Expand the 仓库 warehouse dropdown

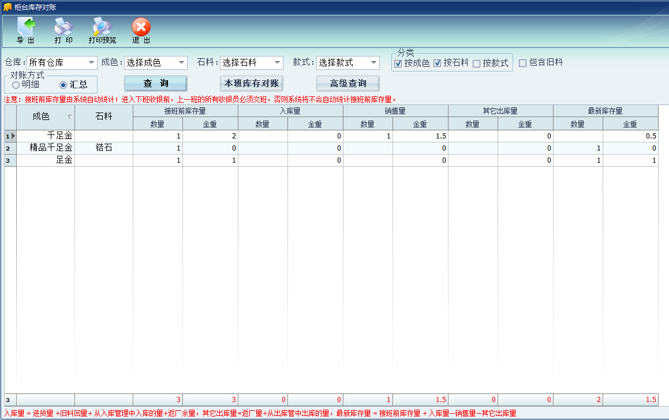point(92,62)
